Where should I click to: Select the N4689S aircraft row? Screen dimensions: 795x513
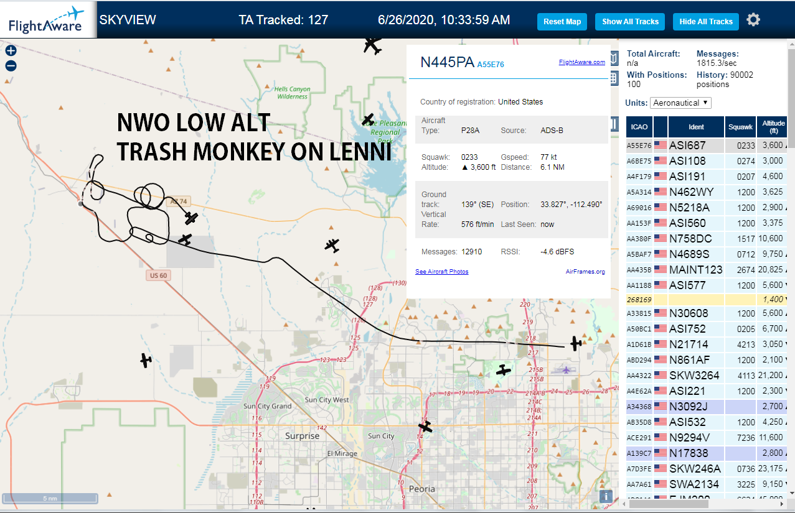(x=707, y=254)
